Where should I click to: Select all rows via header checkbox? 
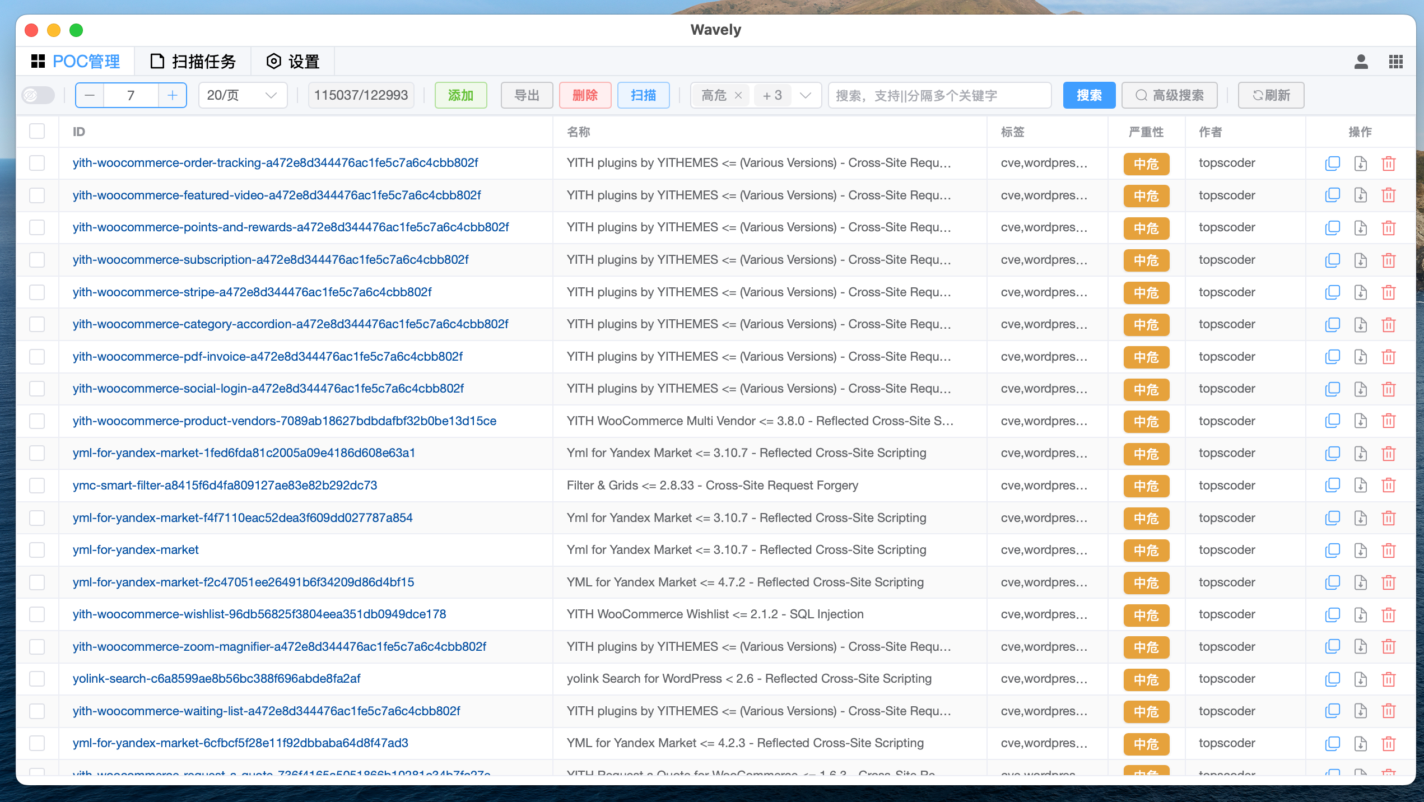coord(37,131)
